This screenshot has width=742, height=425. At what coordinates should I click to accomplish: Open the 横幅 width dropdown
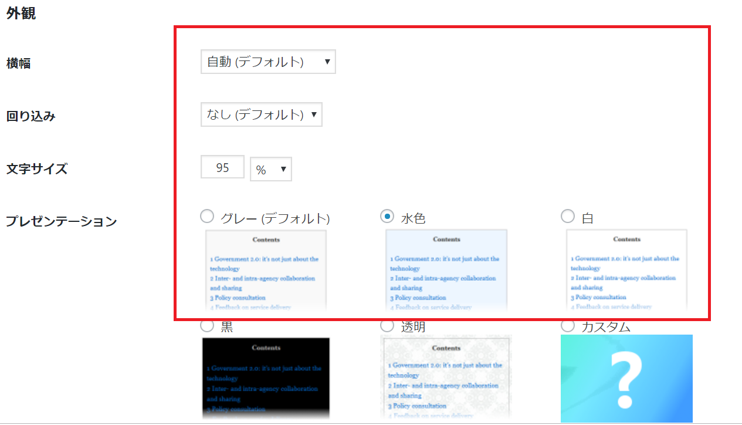point(267,62)
